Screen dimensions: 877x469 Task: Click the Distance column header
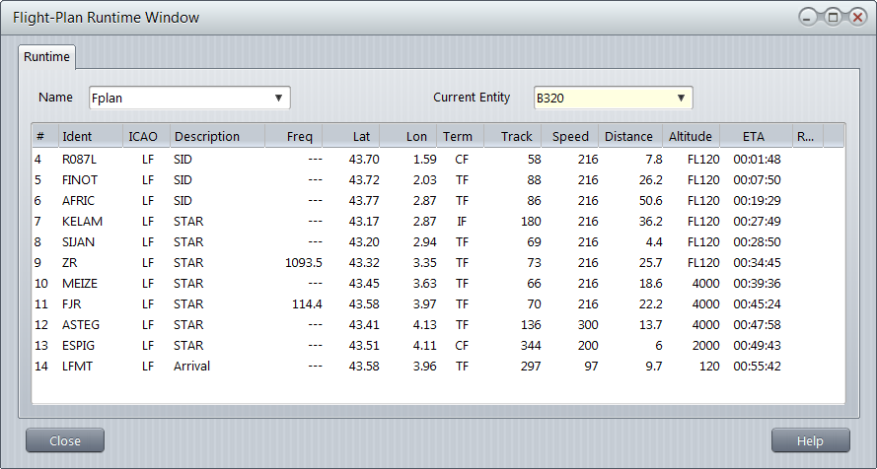pyautogui.click(x=628, y=136)
